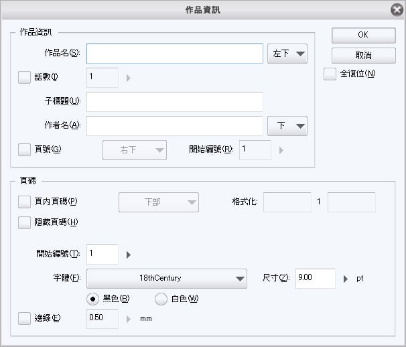Close the 作品資訊 dialog with X icon
Screen dimensions: 406x347
coord(395,9)
